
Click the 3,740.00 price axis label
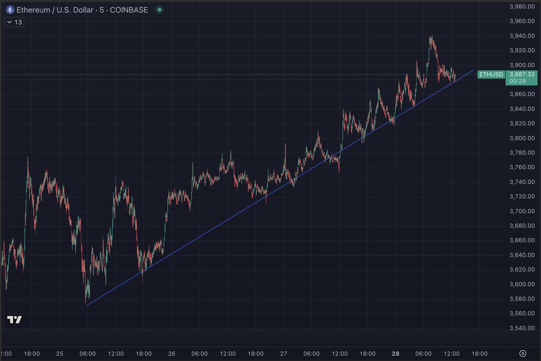522,182
